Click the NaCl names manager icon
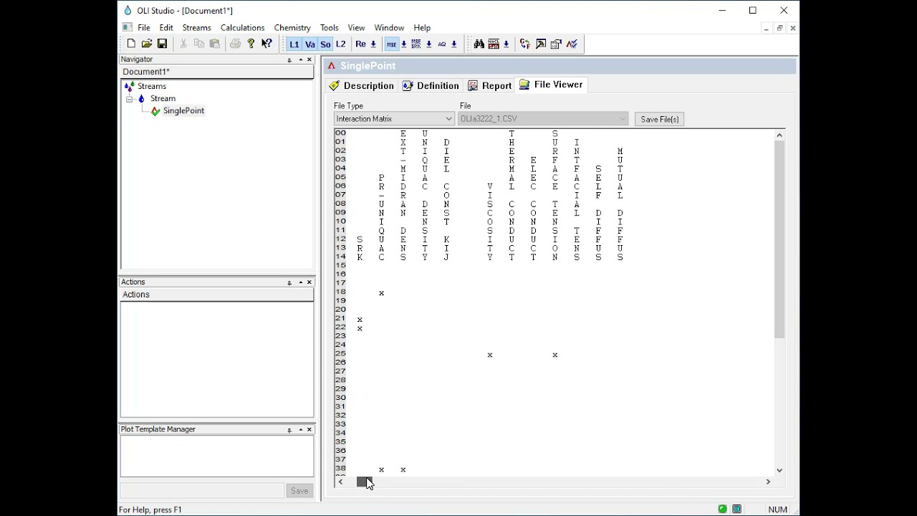Image resolution: width=917 pixels, height=516 pixels. [x=494, y=44]
